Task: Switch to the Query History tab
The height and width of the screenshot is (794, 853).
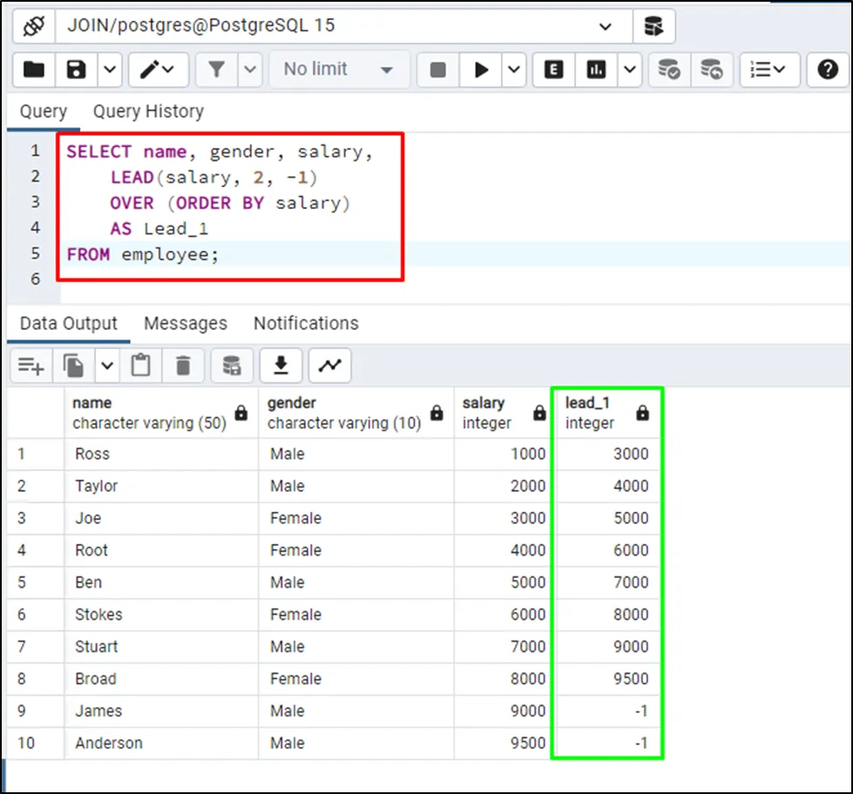Action: pyautogui.click(x=148, y=111)
